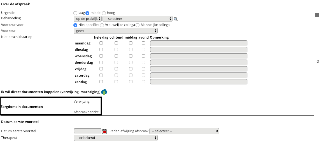This screenshot has width=319, height=144.
Task: Open the Therapeut '-- onbekend --' dropdown
Action: click(115, 138)
